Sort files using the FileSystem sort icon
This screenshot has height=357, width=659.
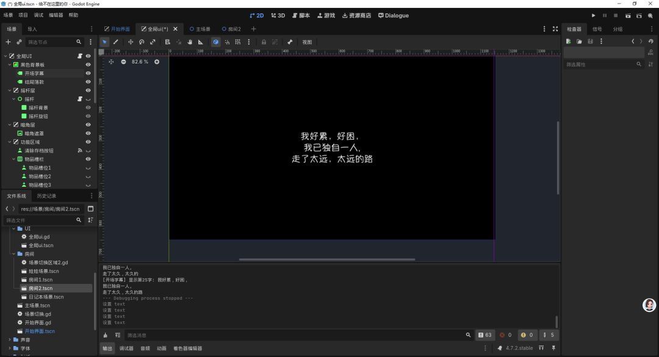[90, 220]
